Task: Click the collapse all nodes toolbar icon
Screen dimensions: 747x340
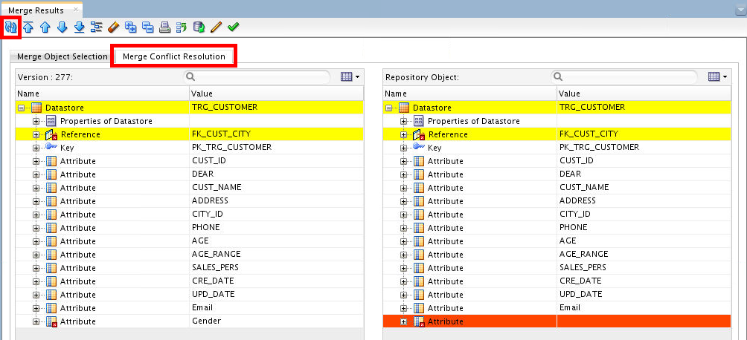Action: click(148, 27)
